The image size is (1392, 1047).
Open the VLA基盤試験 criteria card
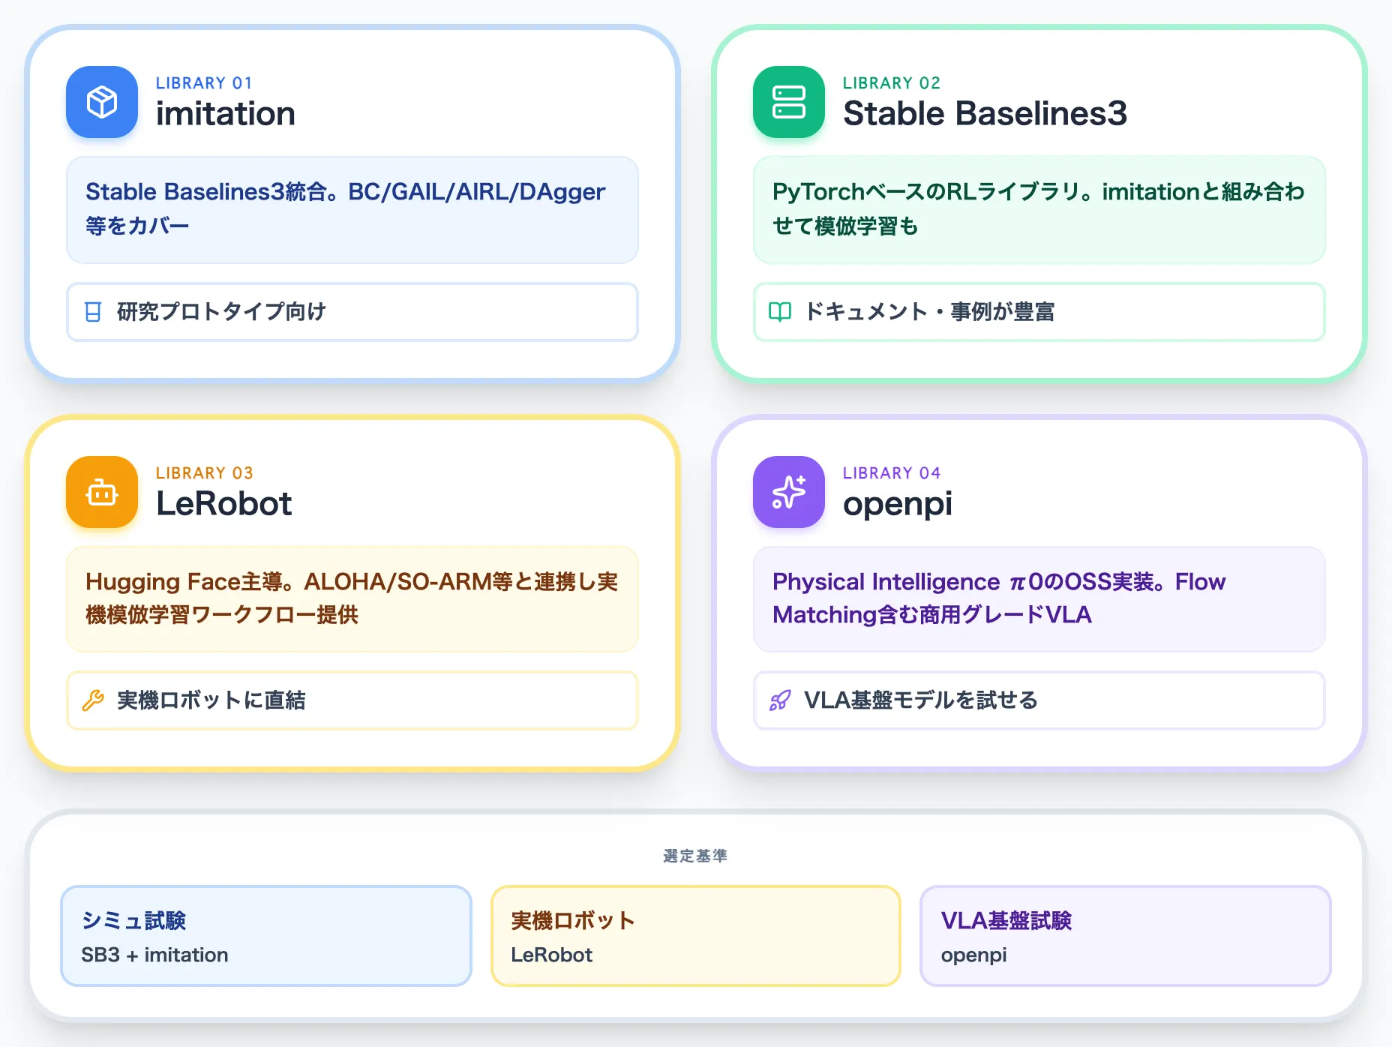1126,936
